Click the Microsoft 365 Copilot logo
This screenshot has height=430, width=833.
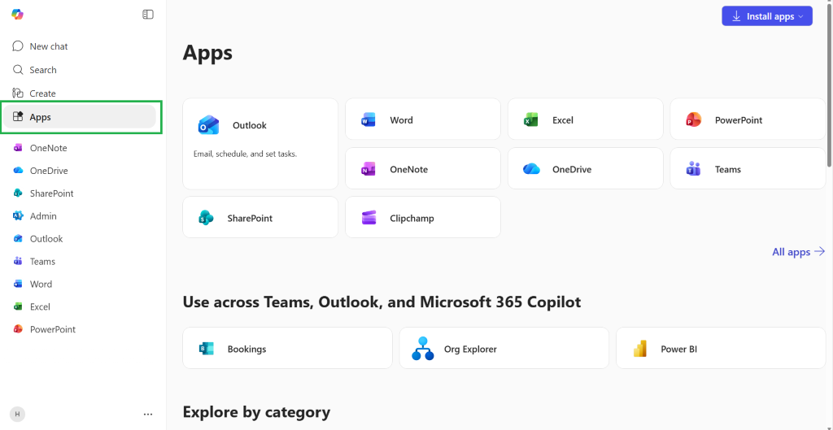[x=18, y=15]
